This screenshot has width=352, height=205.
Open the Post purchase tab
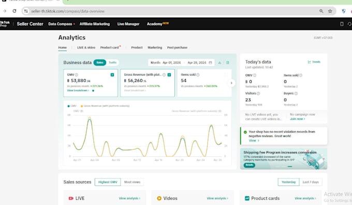[177, 48]
